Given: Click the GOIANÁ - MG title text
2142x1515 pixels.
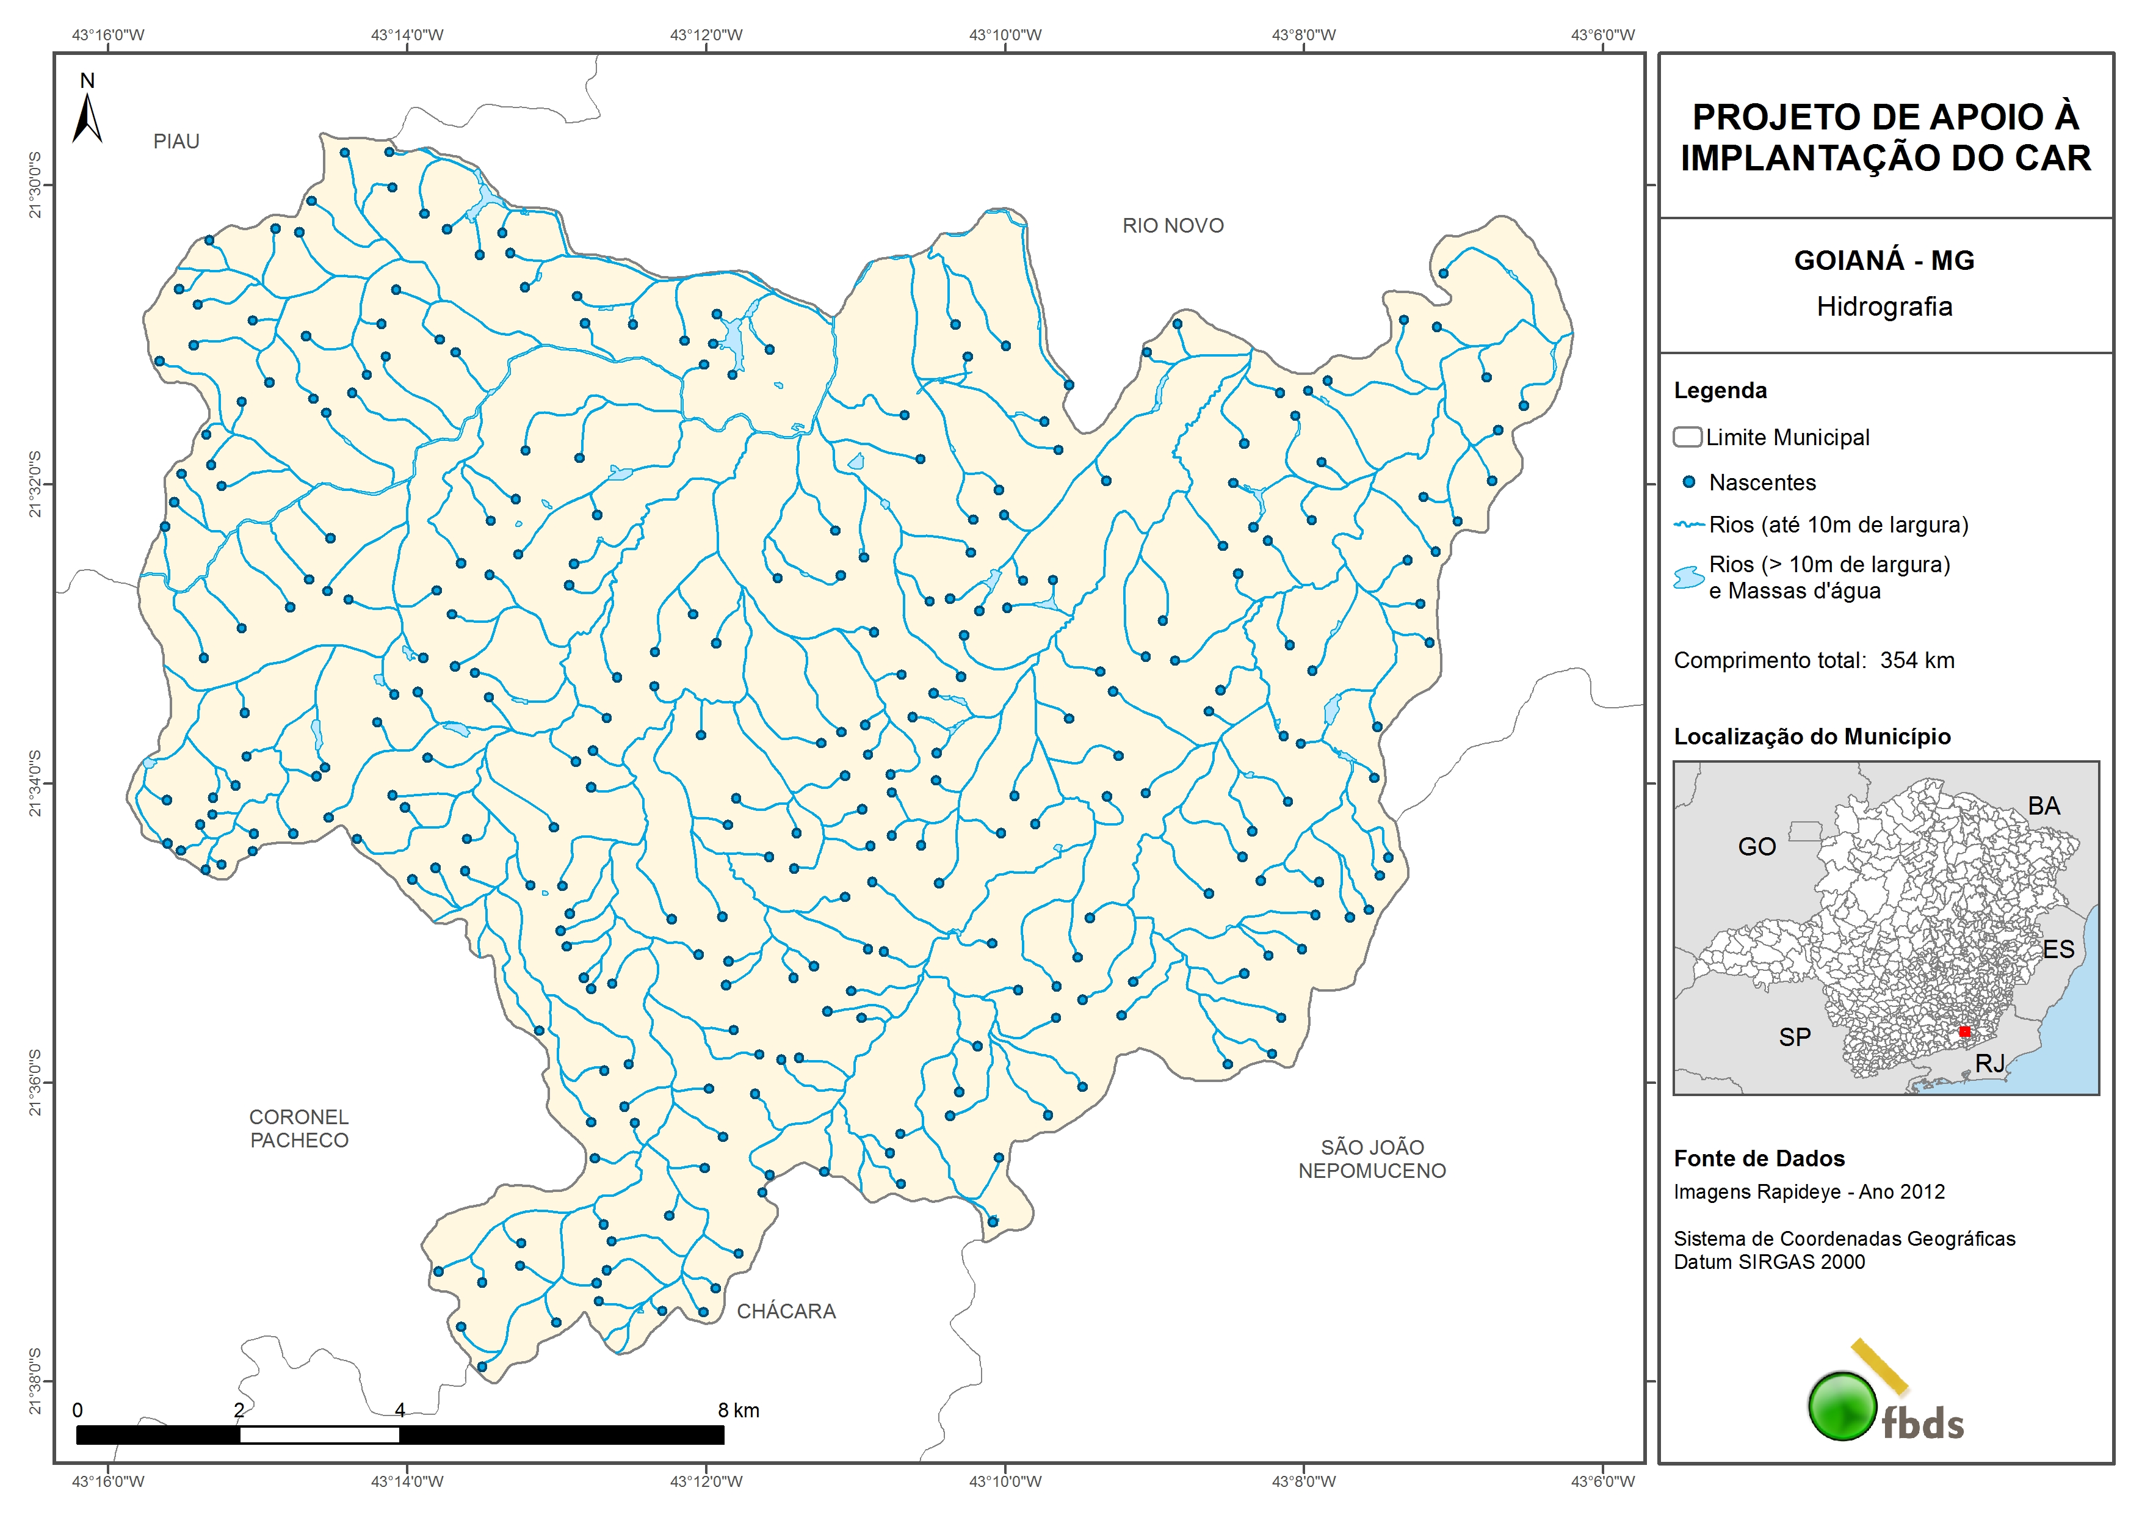Looking at the screenshot, I should [1884, 260].
